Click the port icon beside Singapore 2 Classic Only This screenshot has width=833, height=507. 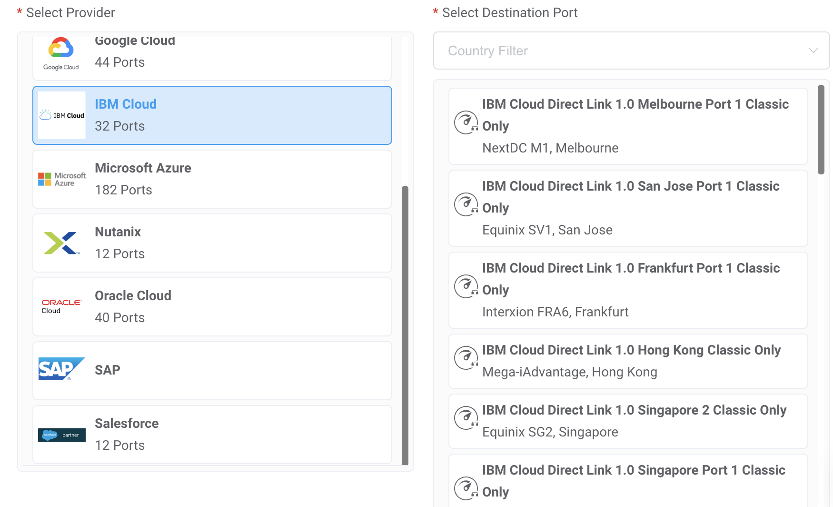(466, 418)
